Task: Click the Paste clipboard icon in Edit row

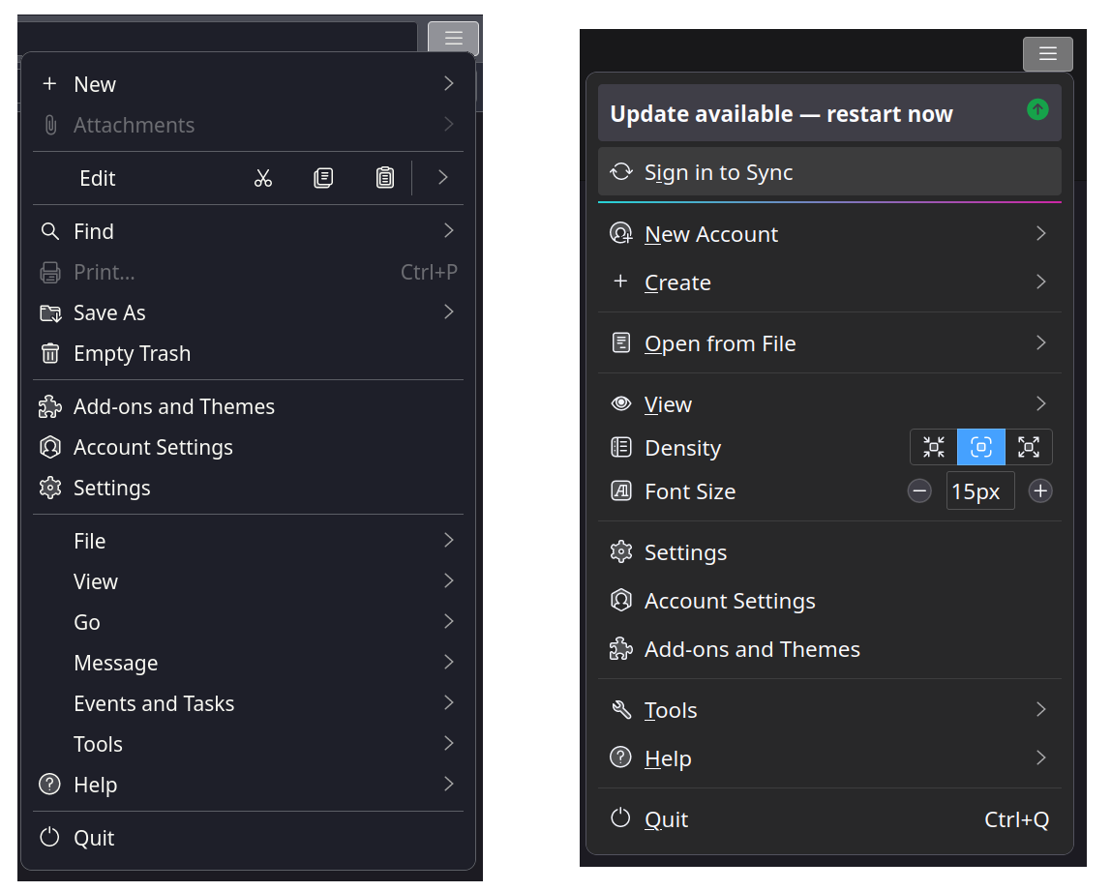Action: pyautogui.click(x=385, y=178)
